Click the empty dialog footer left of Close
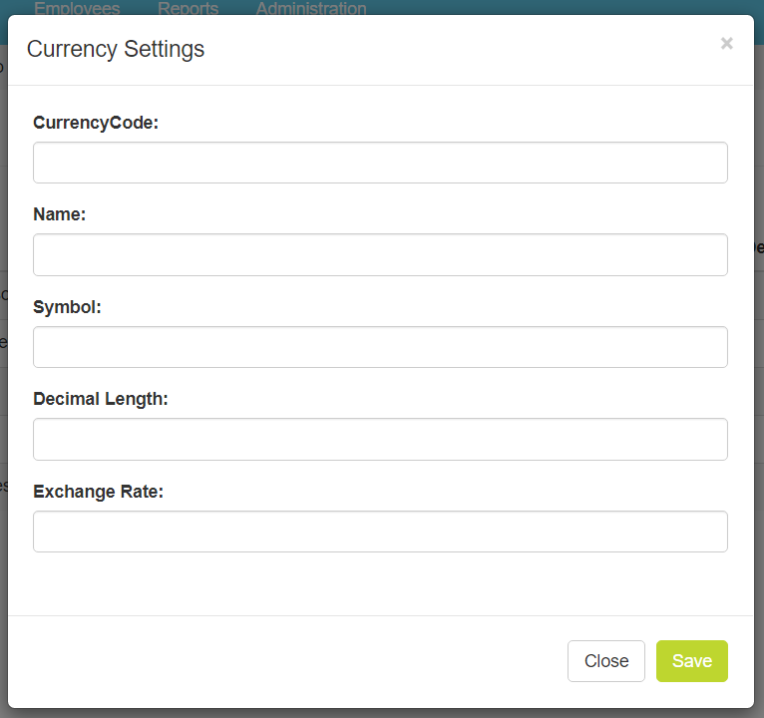This screenshot has height=718, width=764. click(x=279, y=661)
